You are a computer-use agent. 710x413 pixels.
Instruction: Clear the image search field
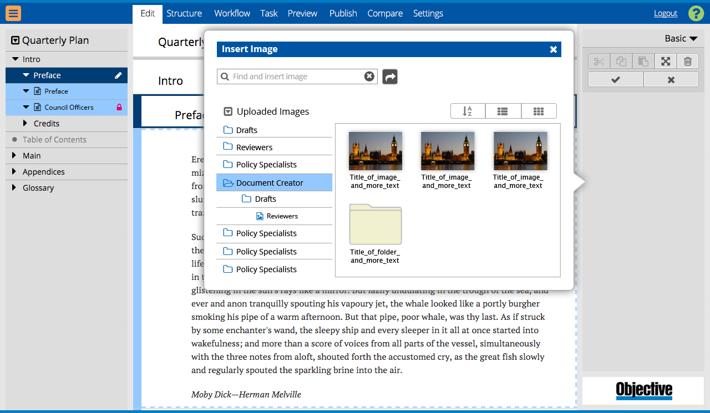tap(369, 77)
